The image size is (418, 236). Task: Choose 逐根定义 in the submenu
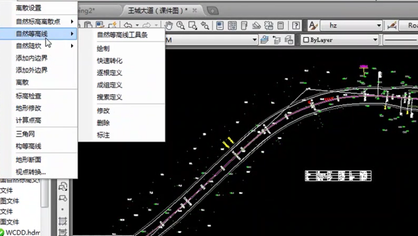[110, 73]
